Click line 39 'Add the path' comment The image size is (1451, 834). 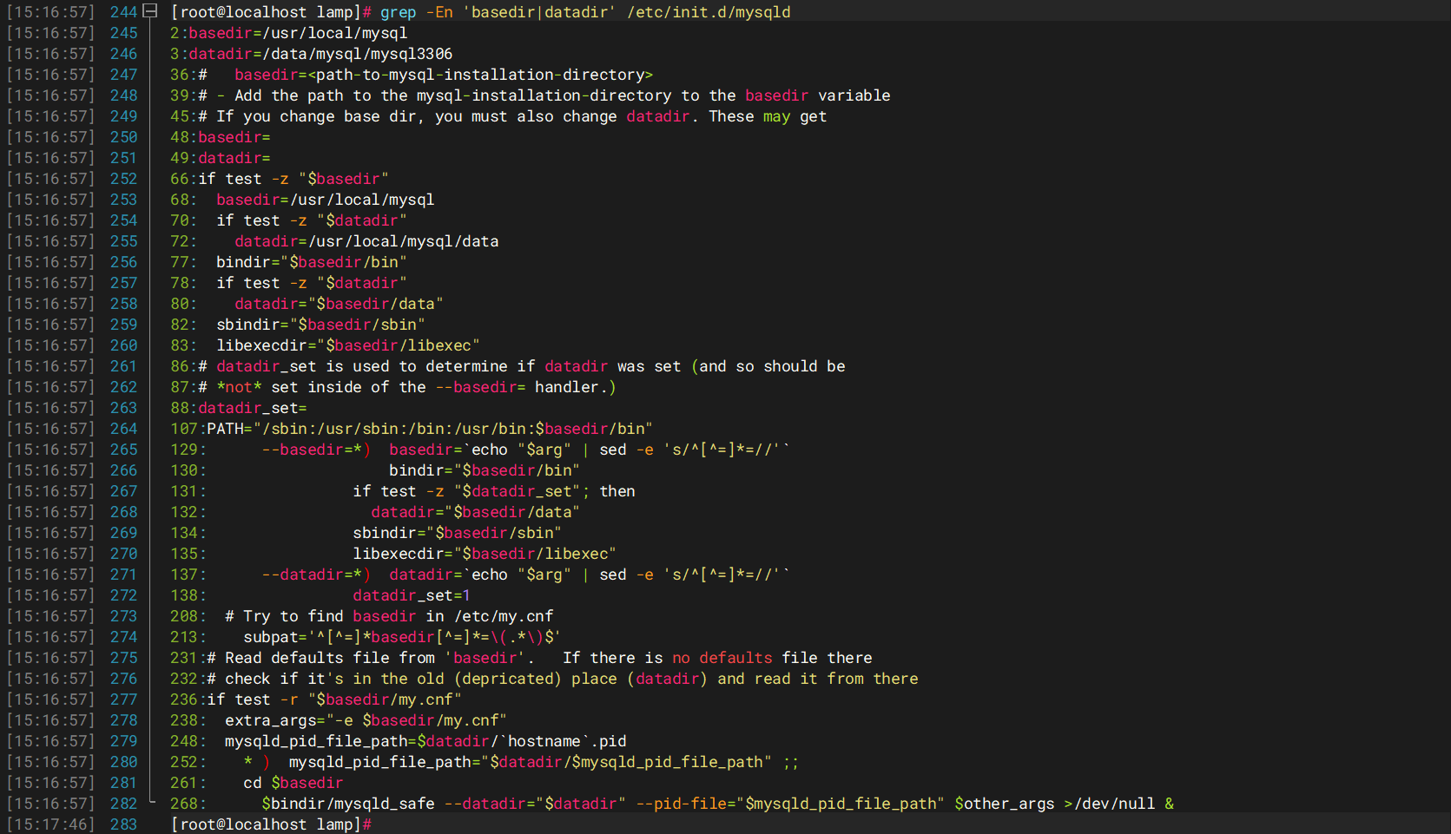tap(531, 95)
